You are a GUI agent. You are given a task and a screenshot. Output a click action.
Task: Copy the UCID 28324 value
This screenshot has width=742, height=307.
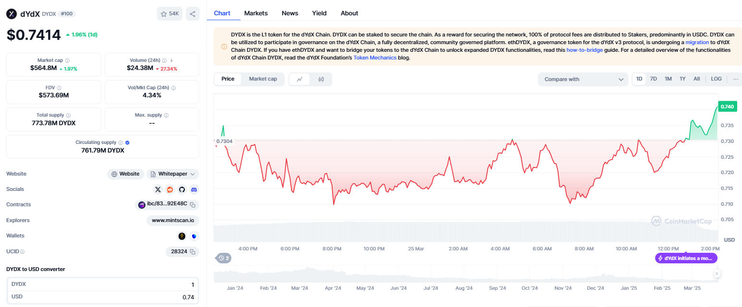pos(192,252)
